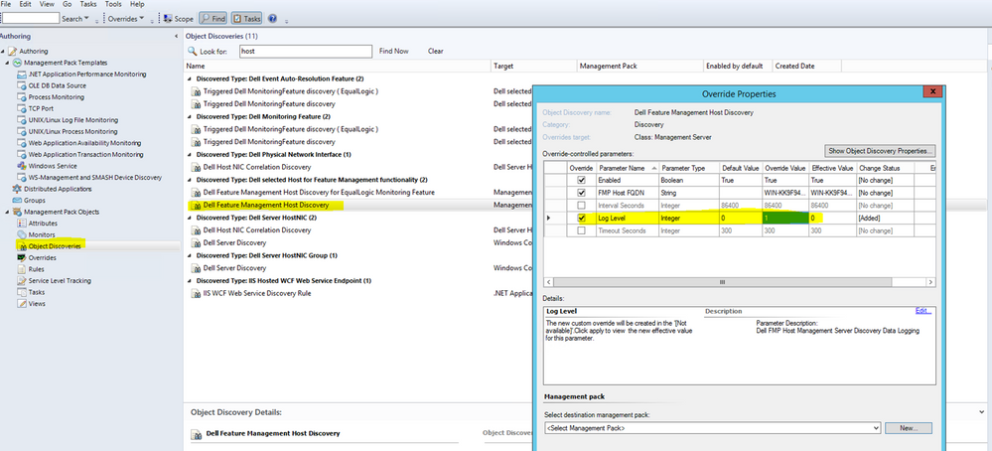Screen dimensions: 992x451
Task: Open the Monitors node icon
Action: (22, 234)
